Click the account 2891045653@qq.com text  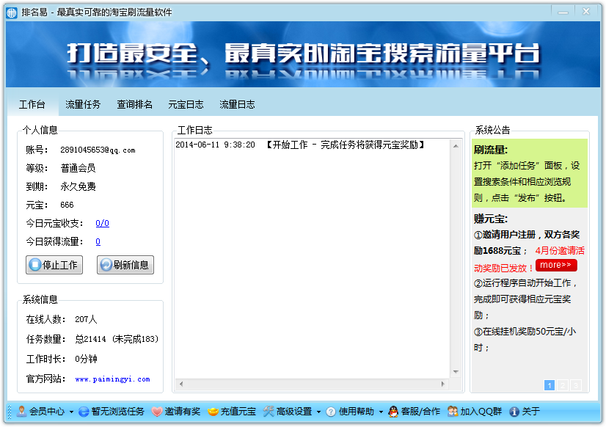pyautogui.click(x=98, y=150)
